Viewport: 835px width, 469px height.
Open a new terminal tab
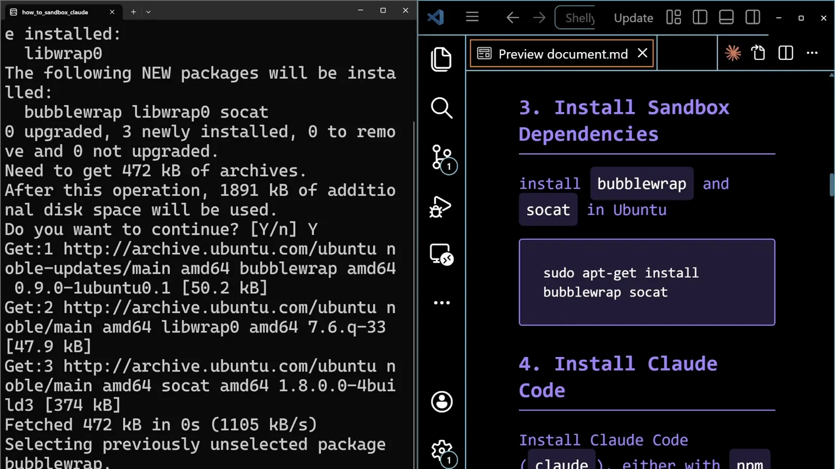point(134,11)
